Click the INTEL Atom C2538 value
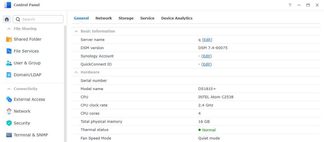This screenshot has height=142, width=324. coord(216,97)
